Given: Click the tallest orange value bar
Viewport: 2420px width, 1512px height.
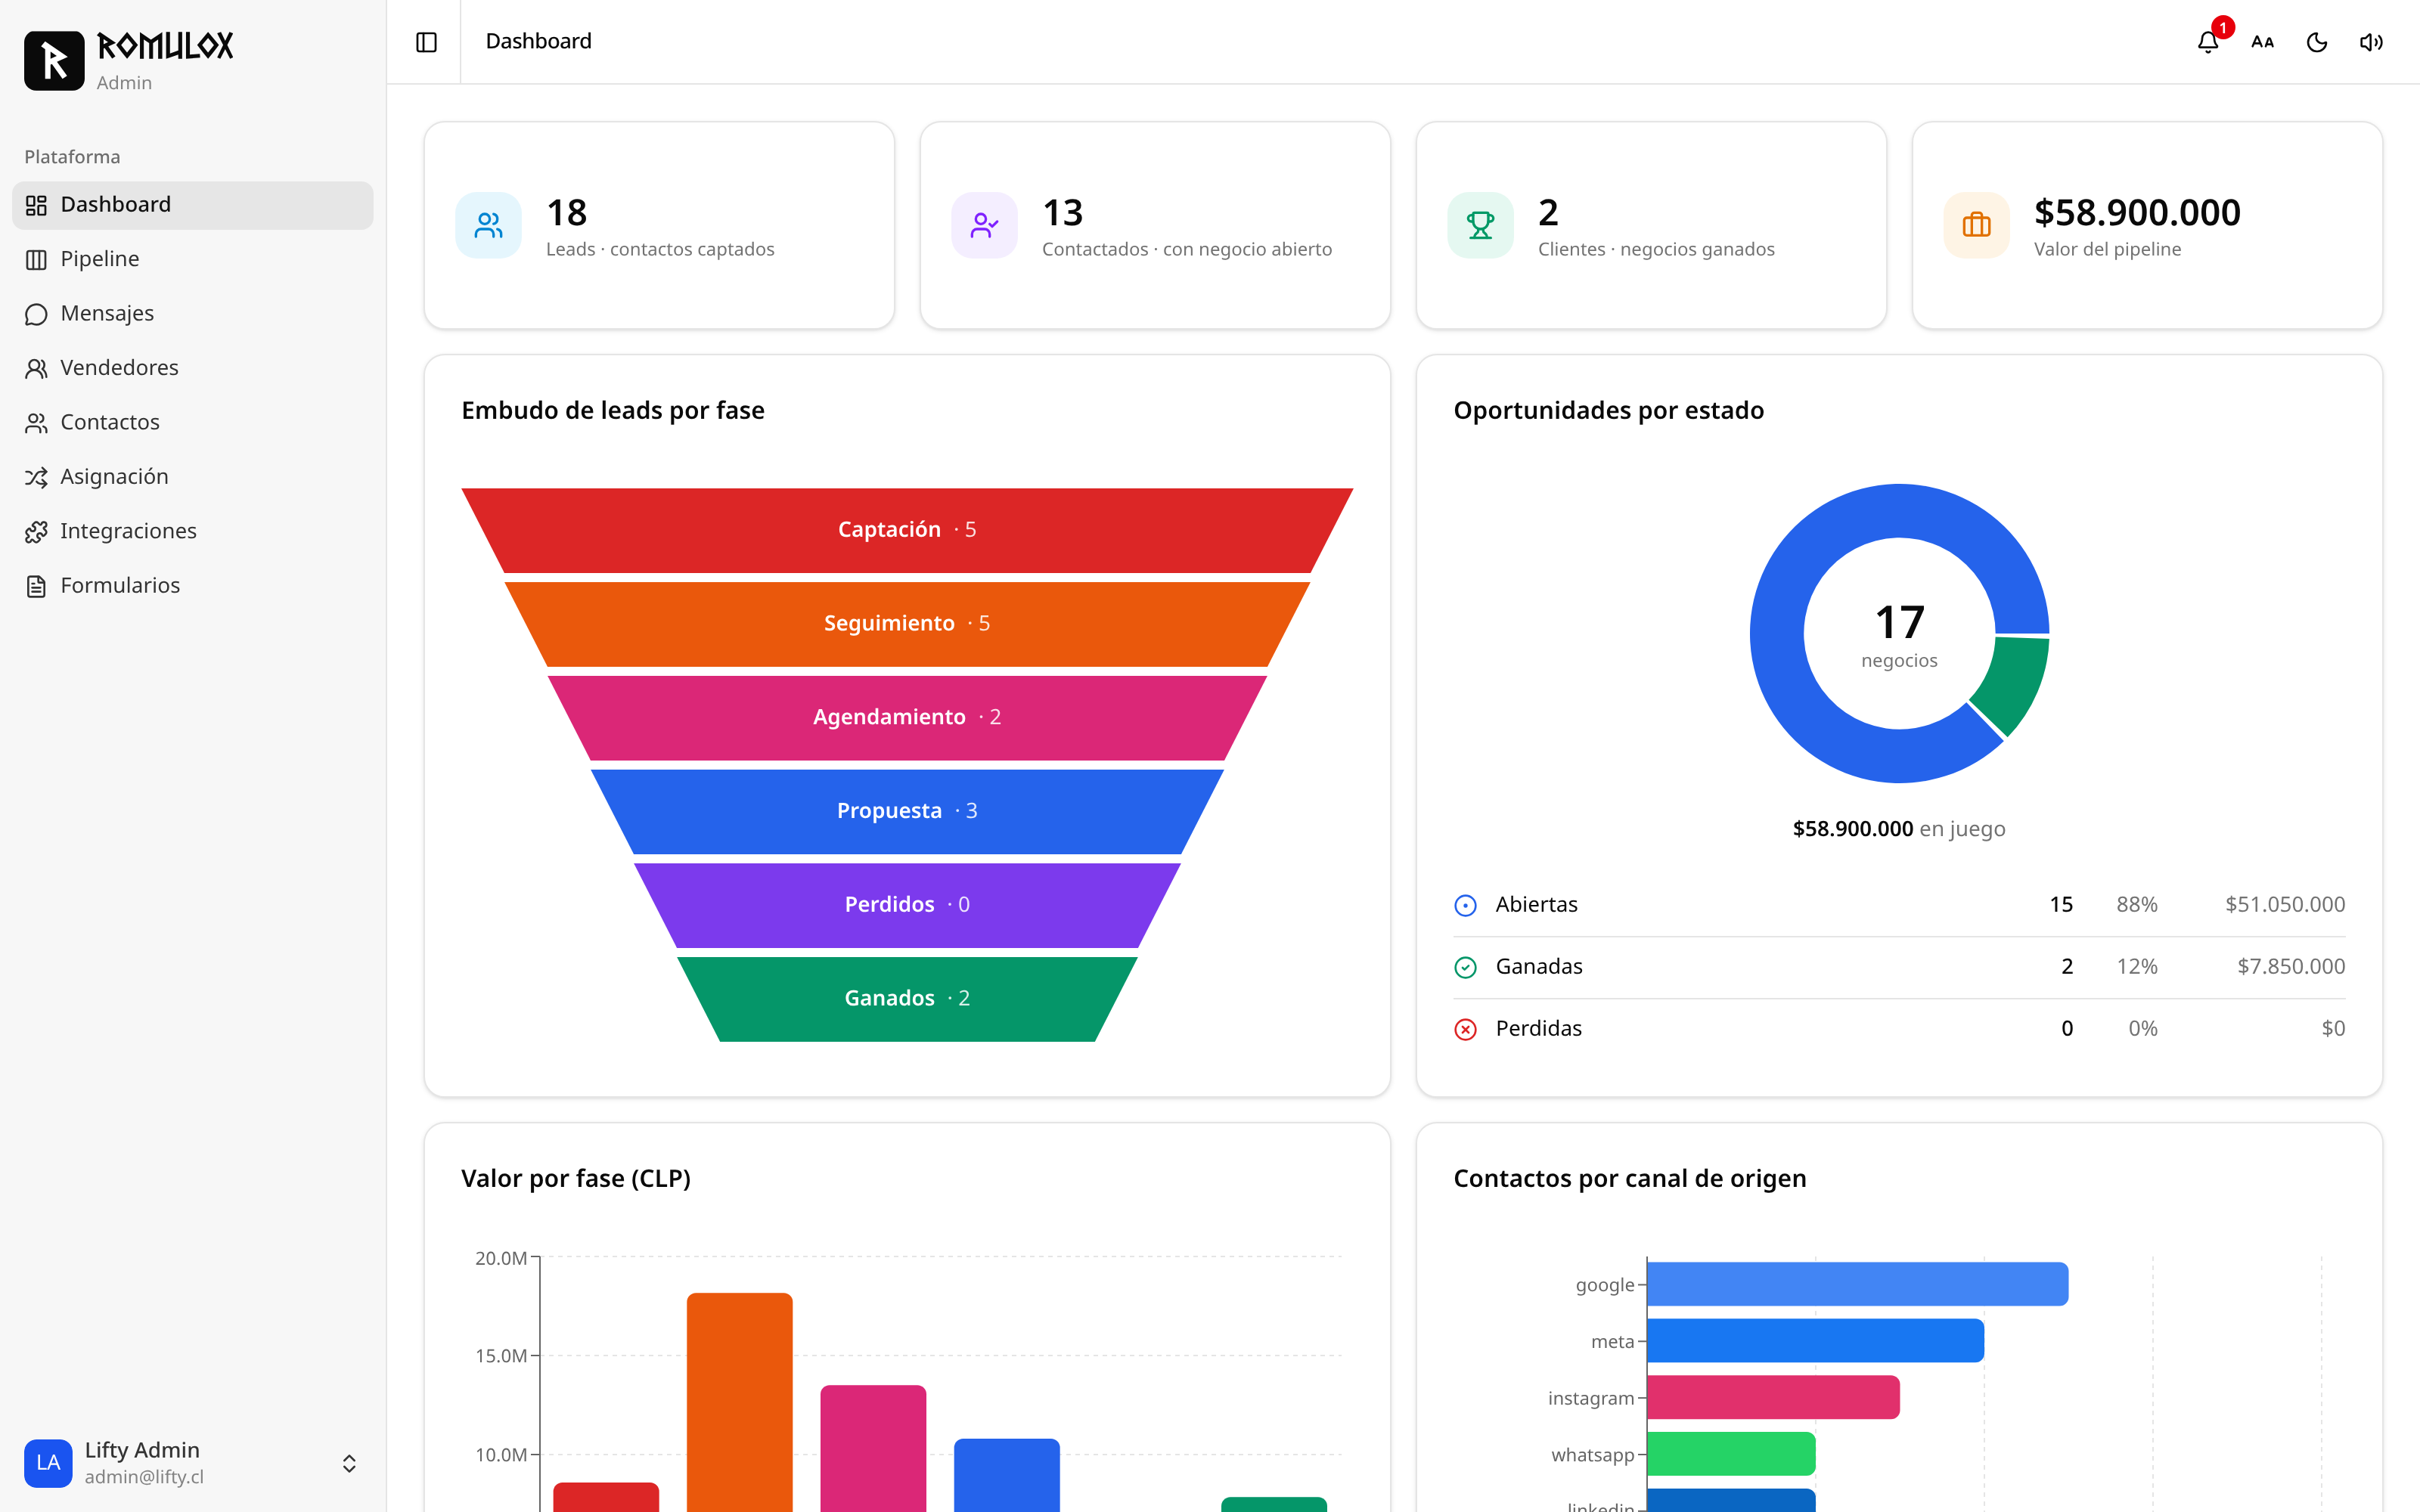Looking at the screenshot, I should 739,1402.
